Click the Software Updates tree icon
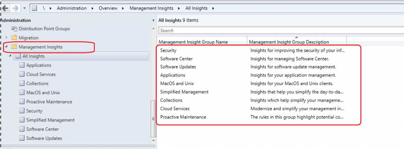The width and height of the screenshot is (404, 149). (x=22, y=138)
